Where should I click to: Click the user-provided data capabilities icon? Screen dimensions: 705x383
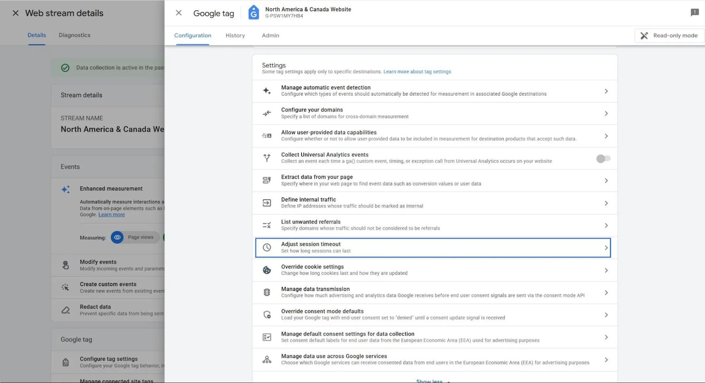(x=267, y=136)
